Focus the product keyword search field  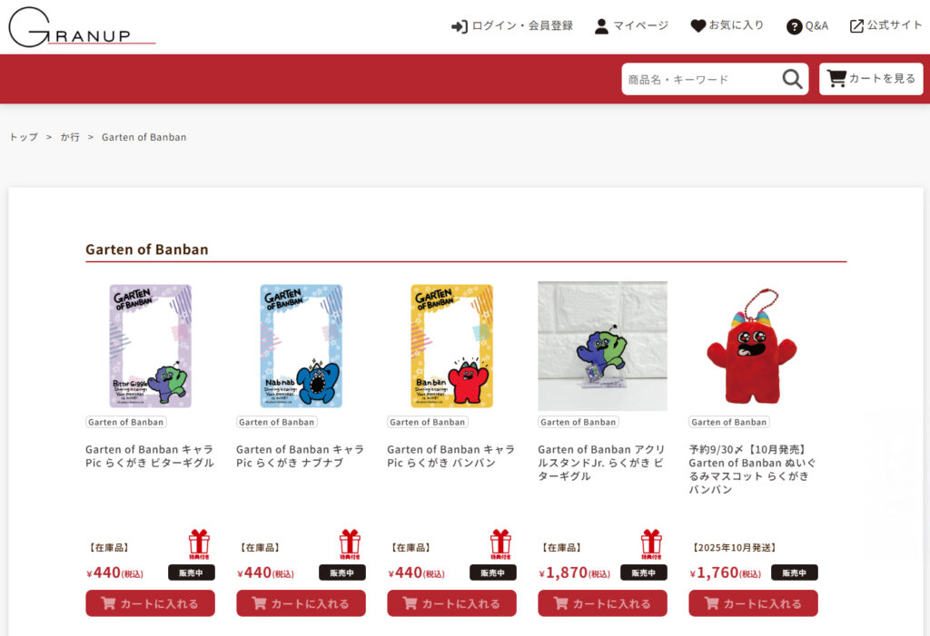701,79
